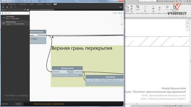Screen dimensions: 191x107
Task: Clear the 'rebar cover' search with the X
Action: pos(28,13)
